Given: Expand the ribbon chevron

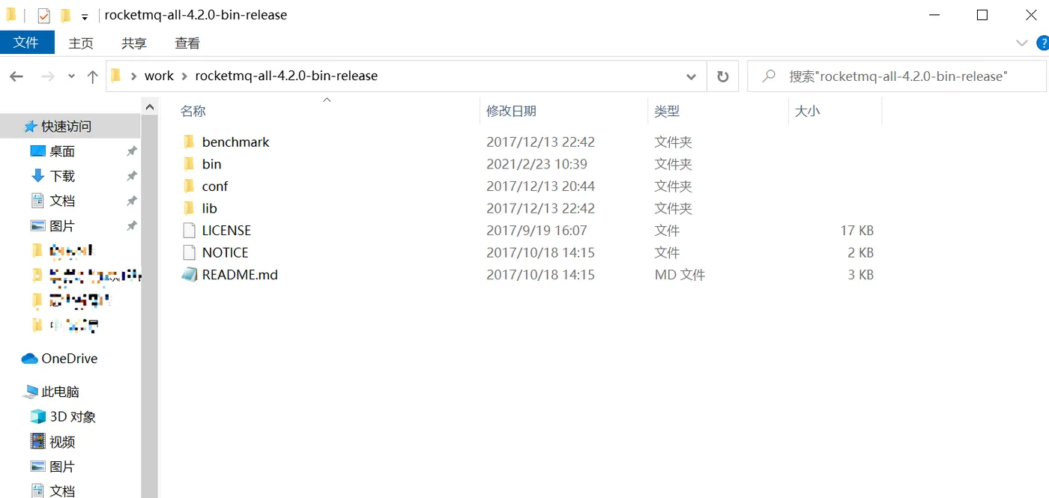Looking at the screenshot, I should 1021,43.
